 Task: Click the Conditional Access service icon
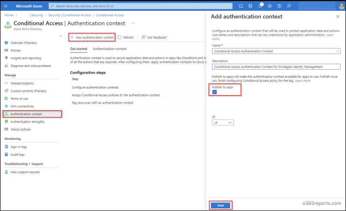[8, 25]
